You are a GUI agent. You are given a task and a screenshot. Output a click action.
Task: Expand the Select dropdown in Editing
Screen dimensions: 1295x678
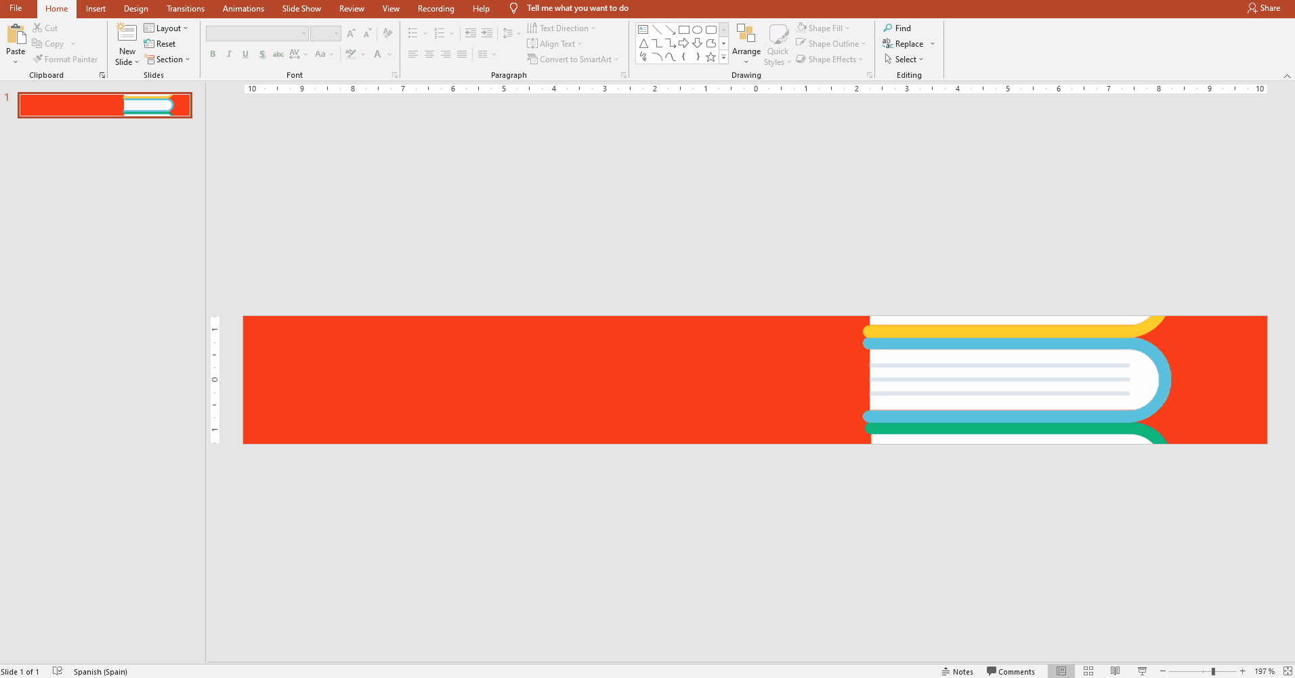click(x=904, y=60)
